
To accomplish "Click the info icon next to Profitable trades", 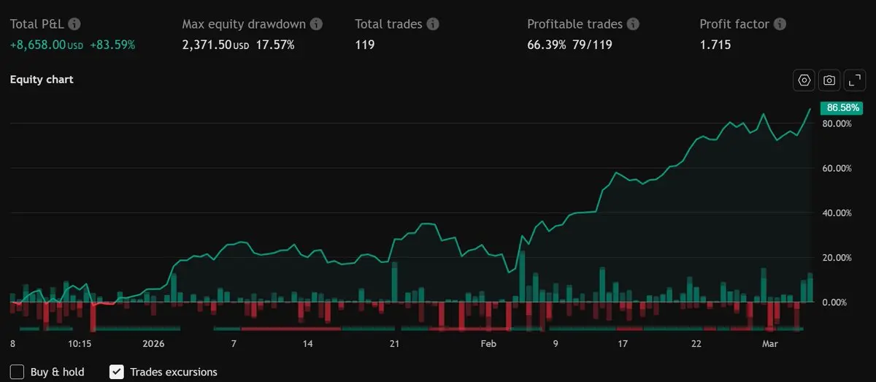I will (x=633, y=24).
